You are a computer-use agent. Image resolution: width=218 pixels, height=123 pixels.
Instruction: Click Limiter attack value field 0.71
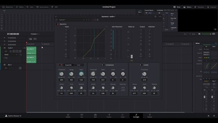135,93
